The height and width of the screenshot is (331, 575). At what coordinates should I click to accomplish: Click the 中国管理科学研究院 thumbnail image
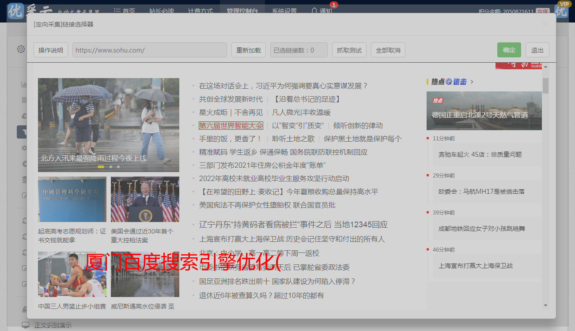[x=72, y=199]
